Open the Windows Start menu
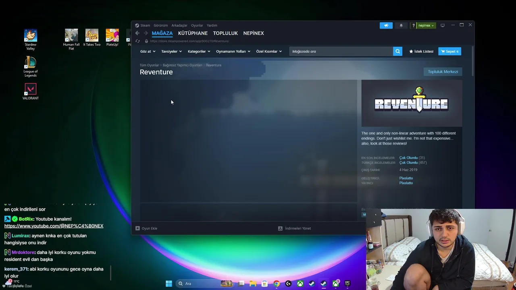 point(169,284)
